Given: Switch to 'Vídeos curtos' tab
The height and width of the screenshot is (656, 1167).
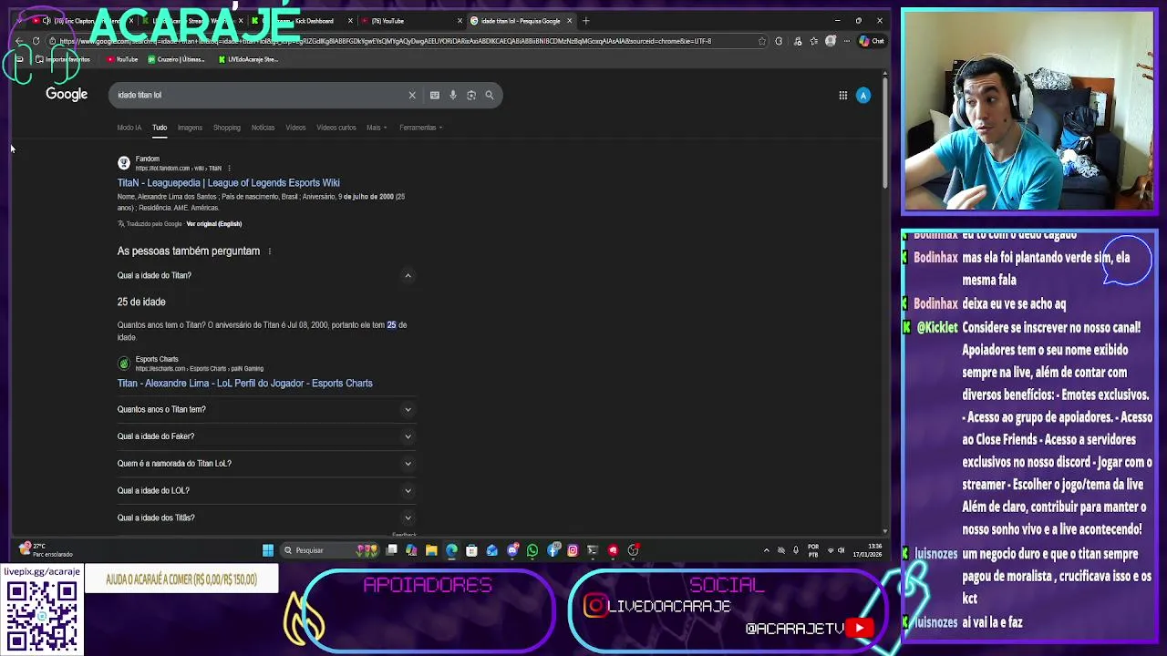Looking at the screenshot, I should 336,128.
